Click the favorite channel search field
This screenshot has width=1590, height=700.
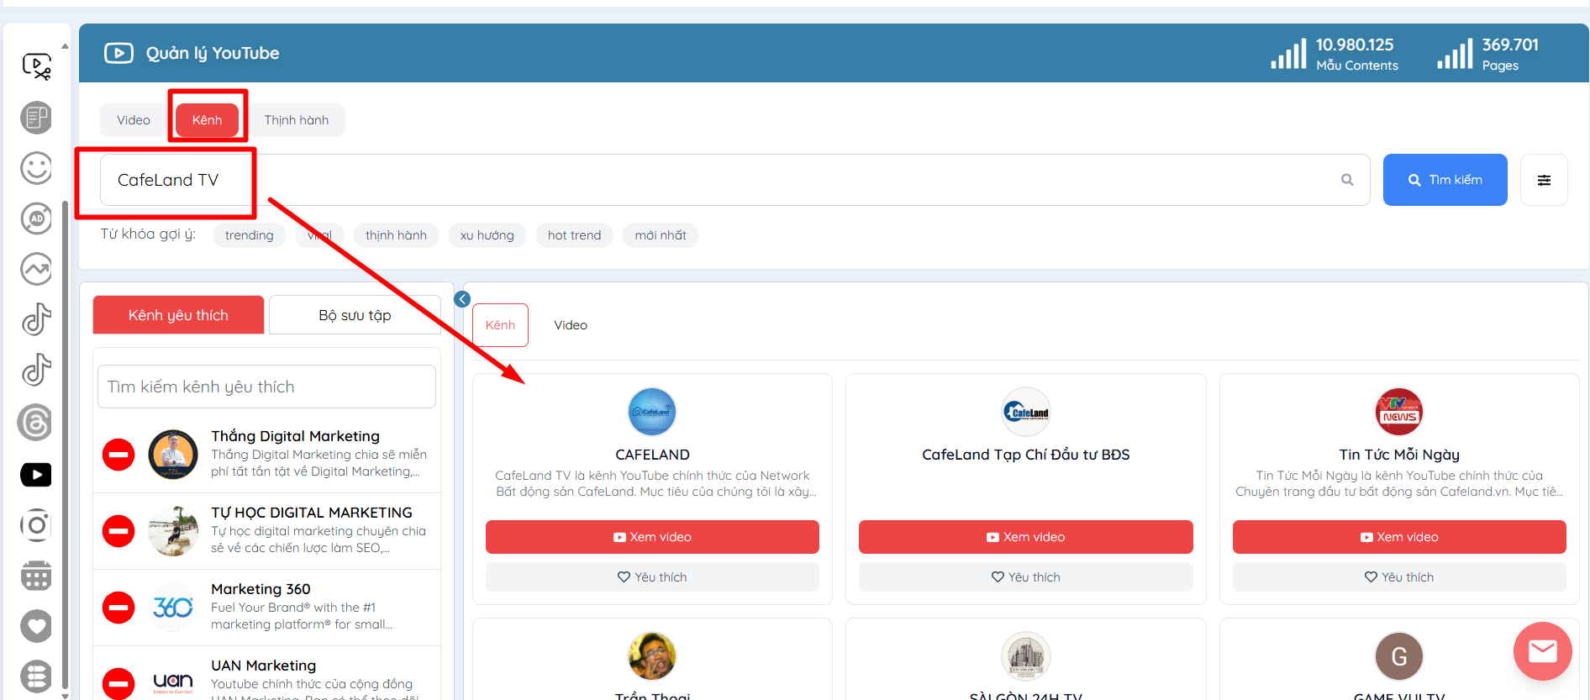[266, 387]
